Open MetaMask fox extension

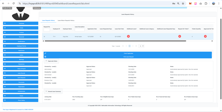190,4
